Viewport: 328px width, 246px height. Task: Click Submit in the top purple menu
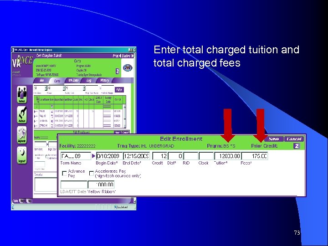point(58,56)
